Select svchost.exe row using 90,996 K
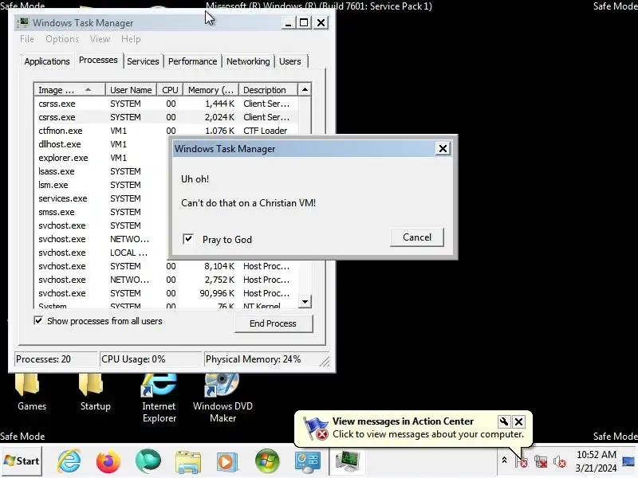Image resolution: width=638 pixels, height=478 pixels. (167, 293)
